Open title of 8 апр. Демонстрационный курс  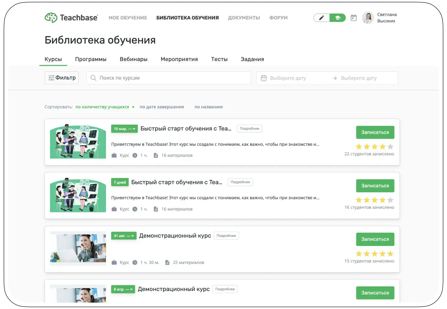pyautogui.click(x=174, y=289)
